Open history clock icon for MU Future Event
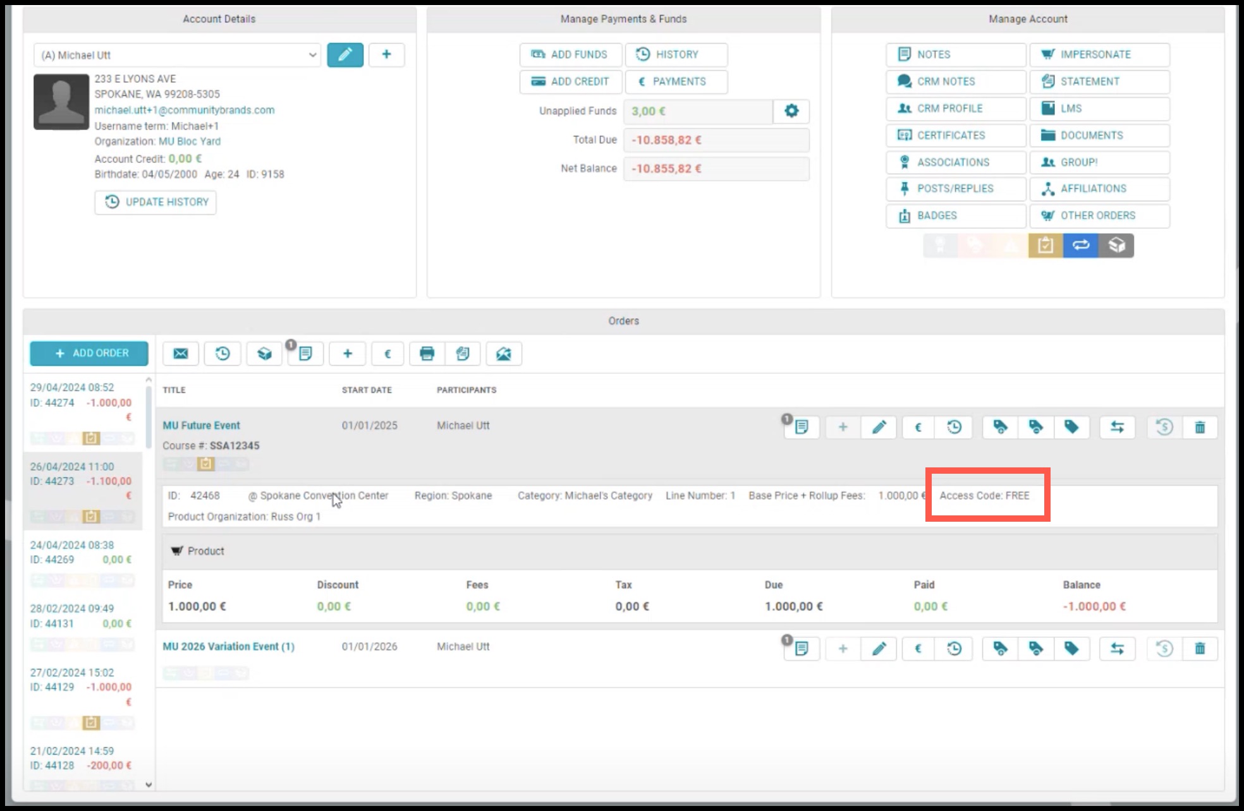The image size is (1244, 811). (954, 428)
